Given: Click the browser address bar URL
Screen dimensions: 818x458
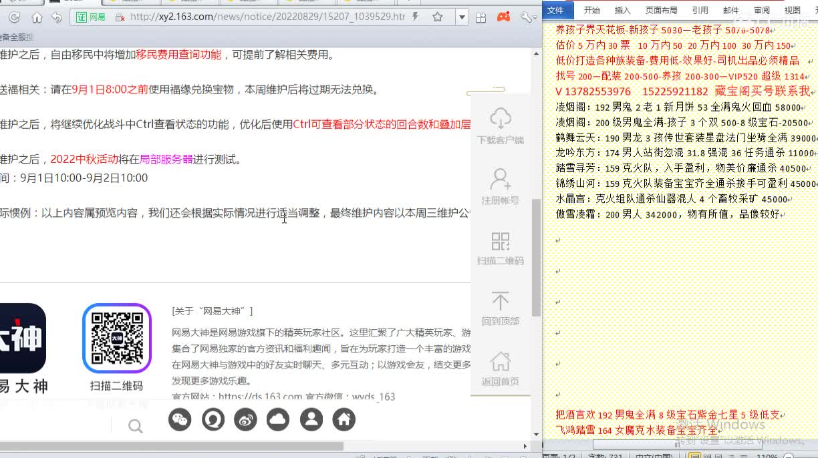Looking at the screenshot, I should tap(267, 17).
